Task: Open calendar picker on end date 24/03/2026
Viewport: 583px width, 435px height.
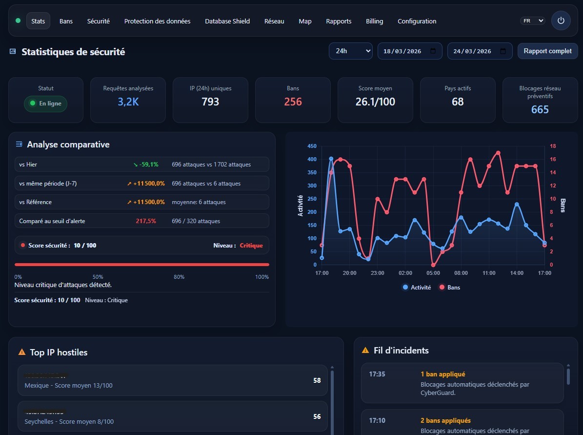Action: [503, 51]
